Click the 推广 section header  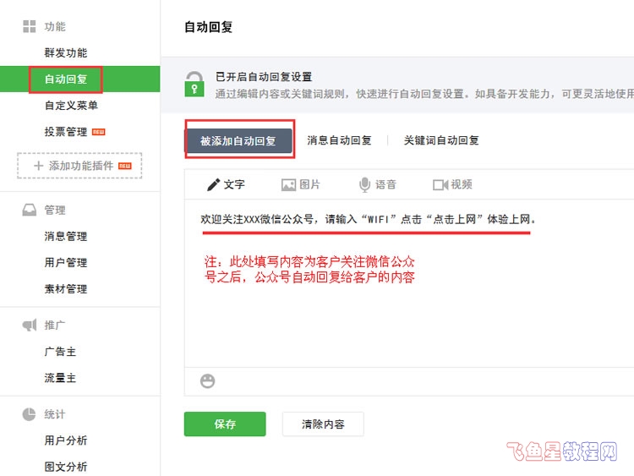(55, 325)
